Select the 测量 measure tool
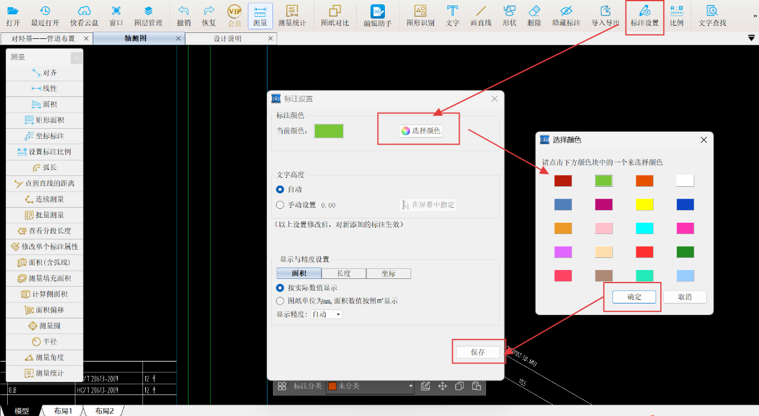Viewport: 759px width, 416px height. (x=260, y=16)
